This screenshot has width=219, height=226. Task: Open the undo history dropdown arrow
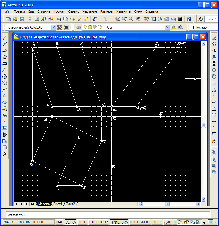100,19
